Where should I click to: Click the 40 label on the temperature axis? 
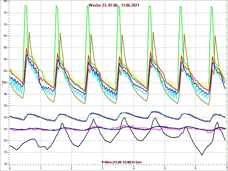pos(5,94)
